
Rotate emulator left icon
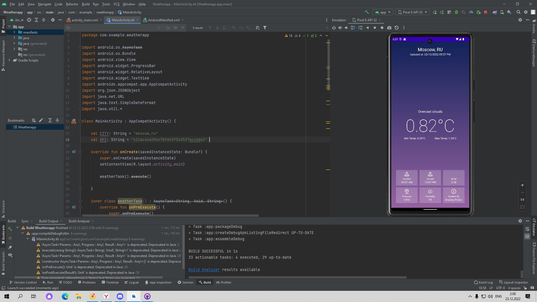pyautogui.click(x=353, y=28)
